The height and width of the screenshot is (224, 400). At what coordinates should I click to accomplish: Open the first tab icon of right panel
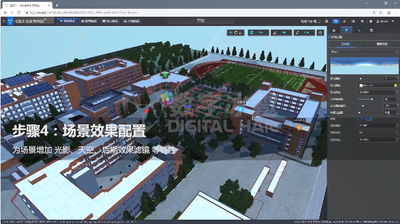[334, 30]
